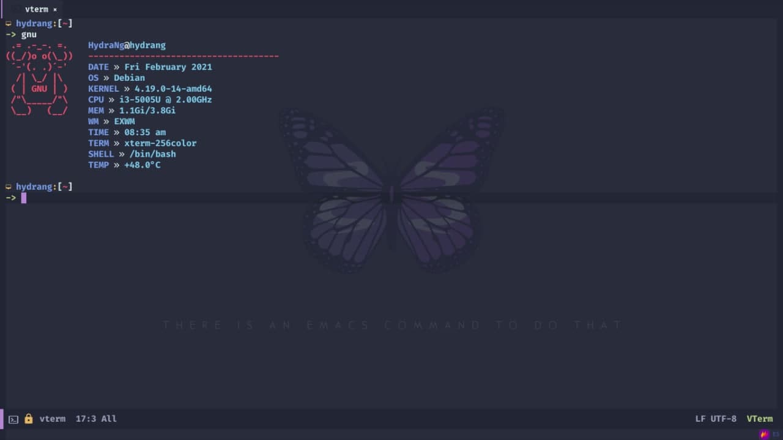
Task: Click the LF line-ending indicator
Action: [700, 419]
